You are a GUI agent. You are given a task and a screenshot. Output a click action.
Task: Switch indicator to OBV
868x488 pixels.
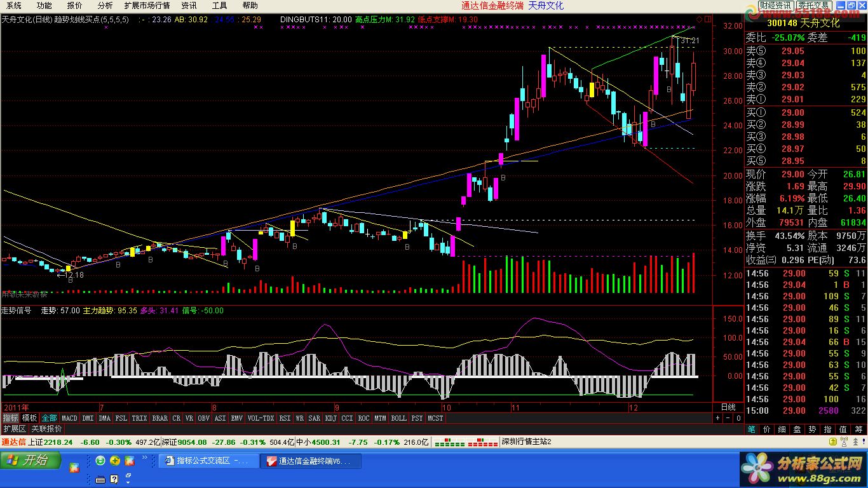(204, 418)
